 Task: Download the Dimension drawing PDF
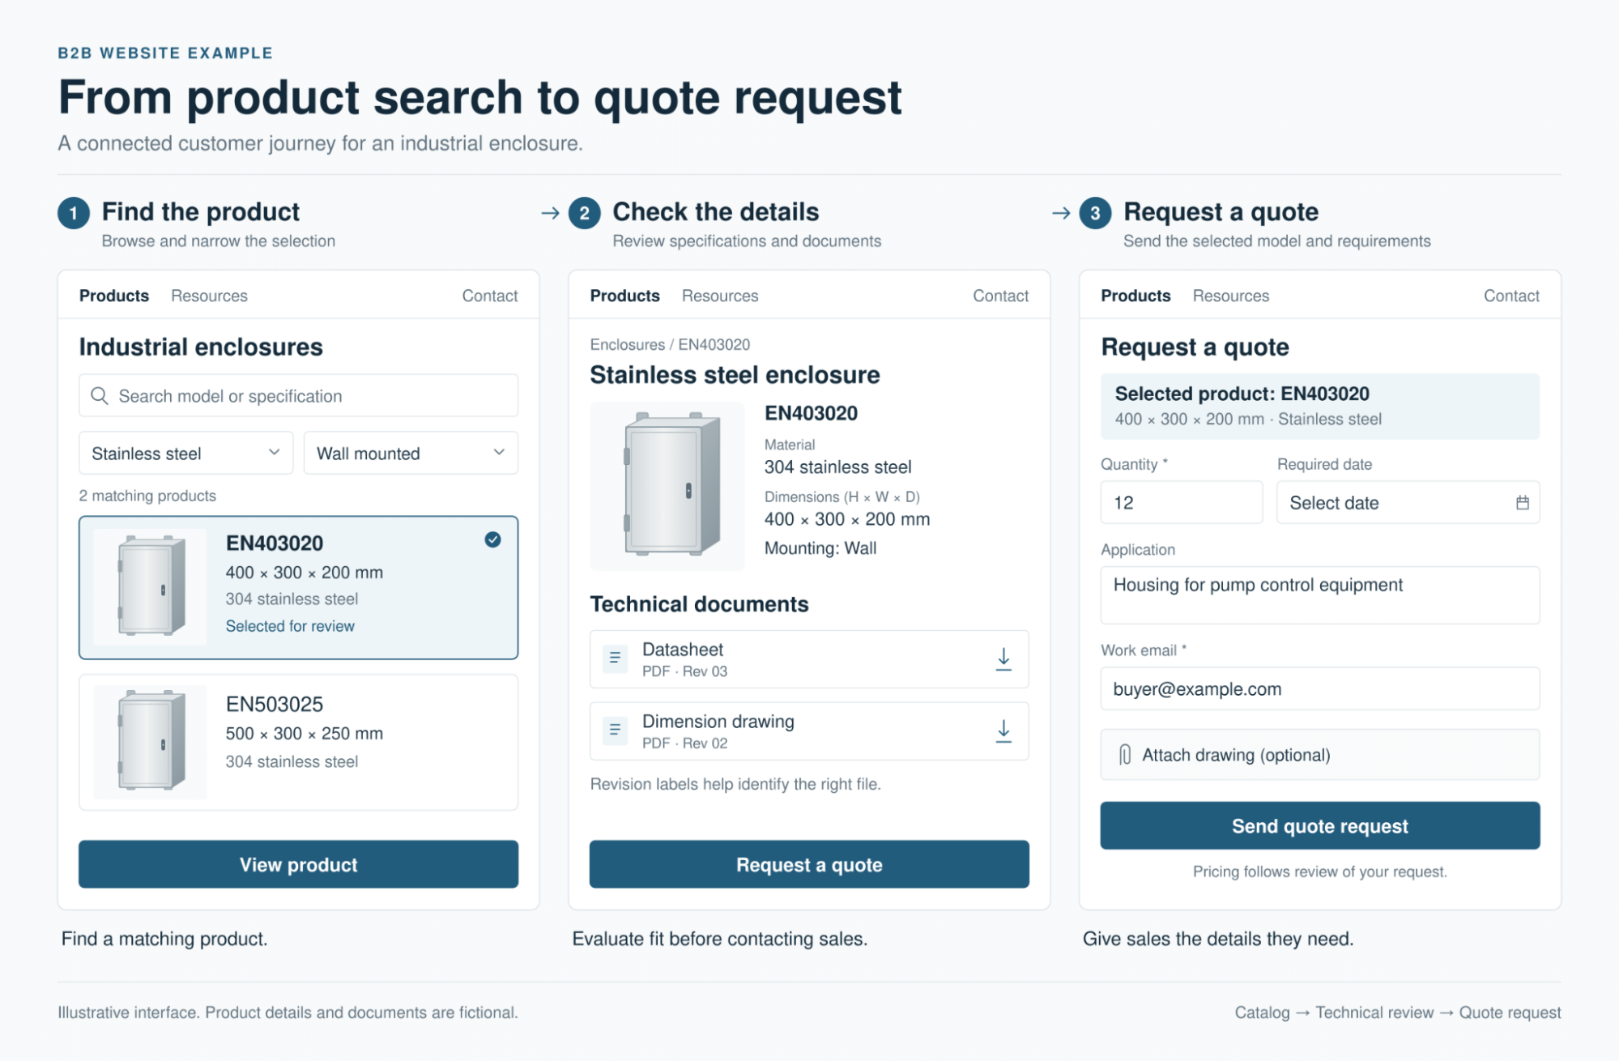(1003, 731)
